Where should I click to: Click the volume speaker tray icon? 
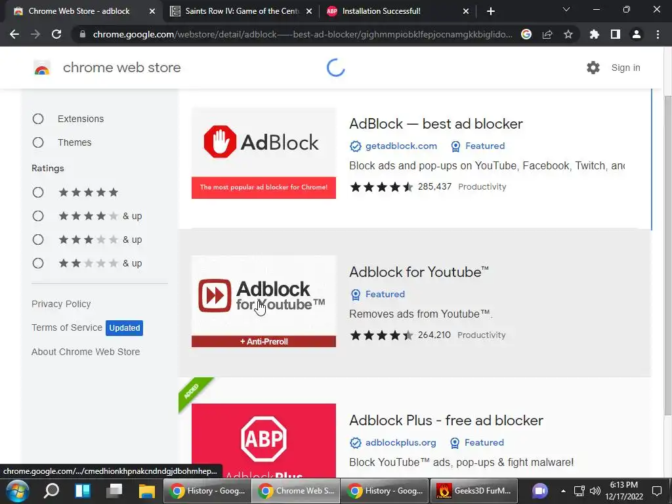click(595, 491)
